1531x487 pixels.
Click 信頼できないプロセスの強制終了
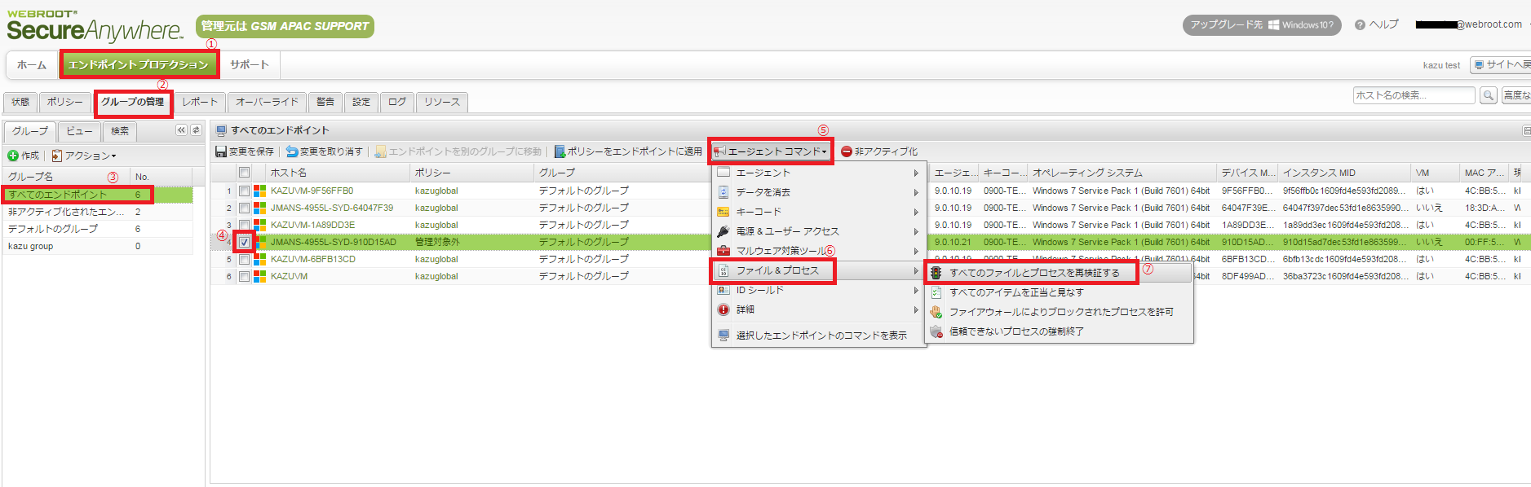pos(1059,331)
